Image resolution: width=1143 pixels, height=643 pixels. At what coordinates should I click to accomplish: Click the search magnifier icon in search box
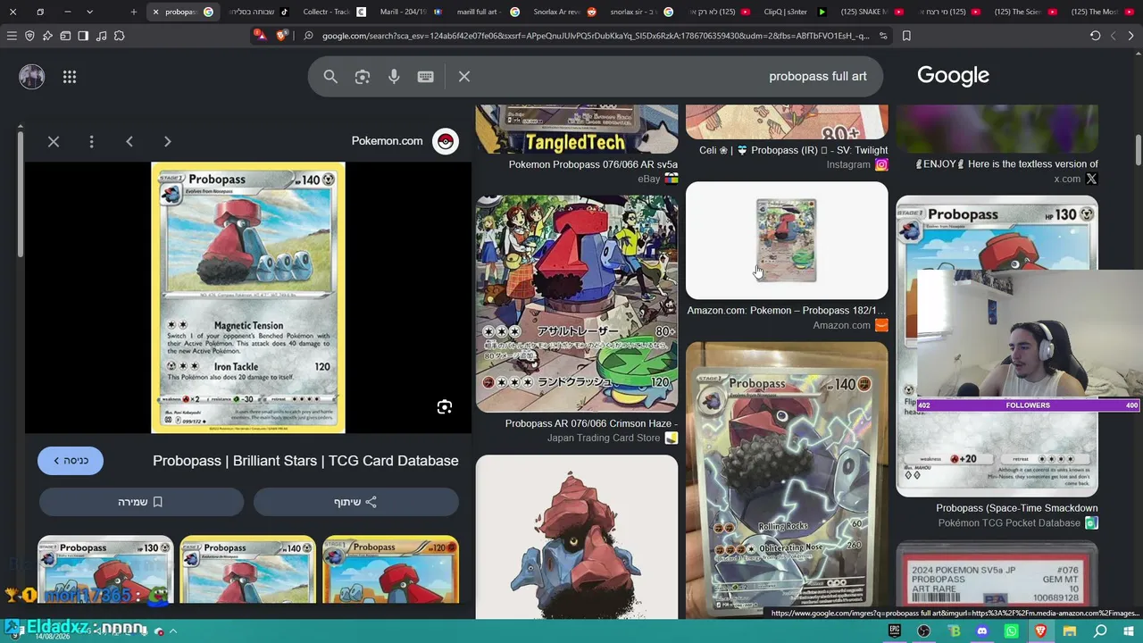click(330, 77)
